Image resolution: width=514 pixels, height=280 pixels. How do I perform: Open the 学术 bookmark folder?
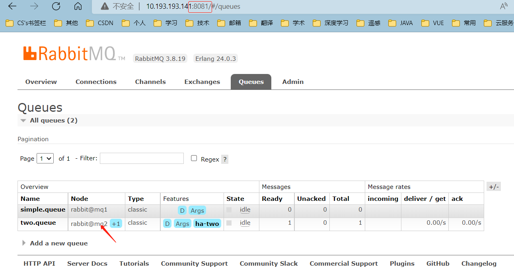tap(293, 23)
